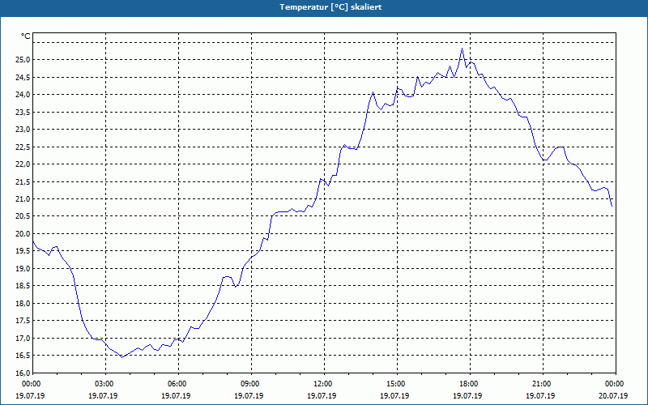Click the 09:00 time label
Screen dimensions: 648x405
pos(251,384)
